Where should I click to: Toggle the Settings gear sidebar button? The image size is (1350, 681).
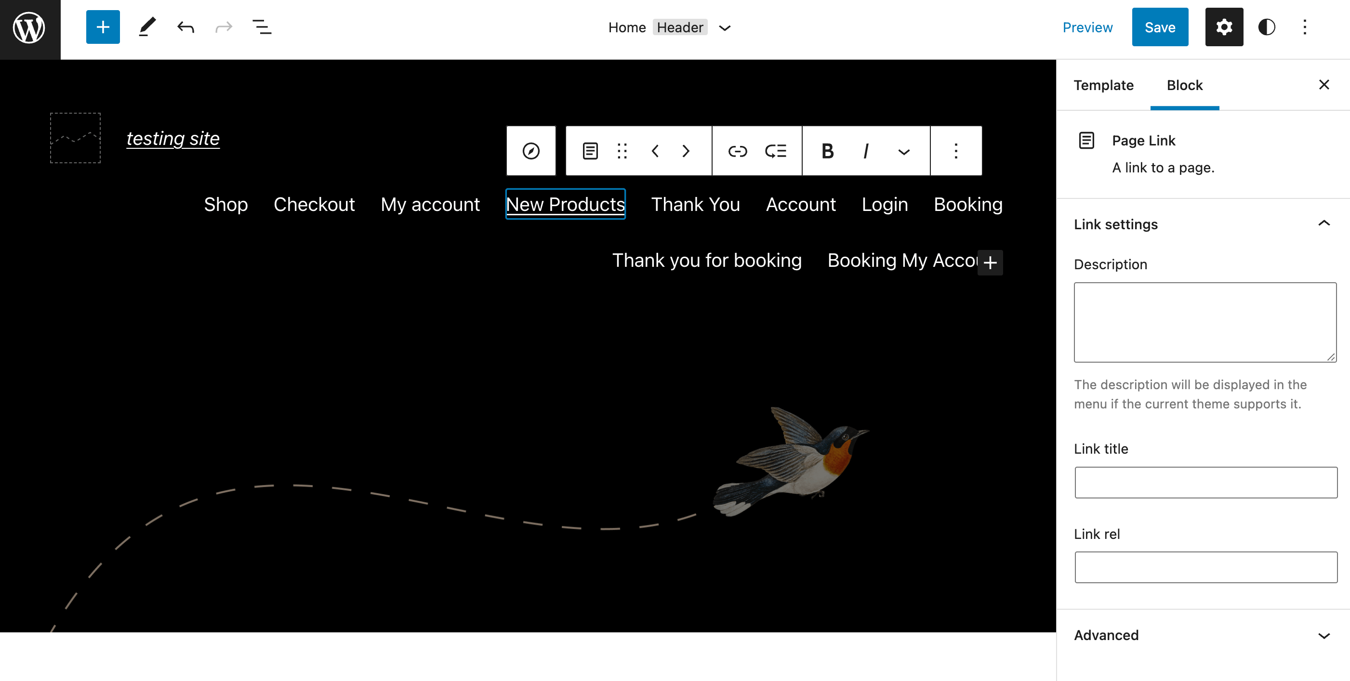pos(1223,27)
